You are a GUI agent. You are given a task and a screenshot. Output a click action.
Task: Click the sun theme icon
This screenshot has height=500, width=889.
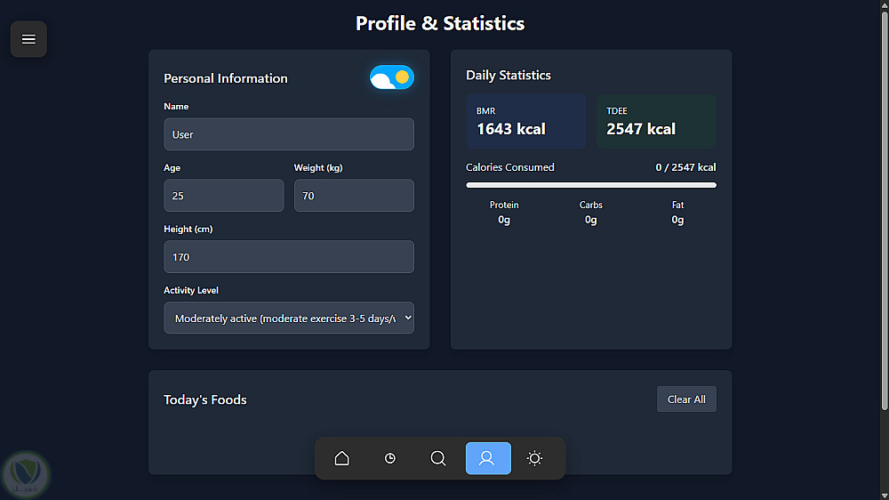pyautogui.click(x=534, y=458)
